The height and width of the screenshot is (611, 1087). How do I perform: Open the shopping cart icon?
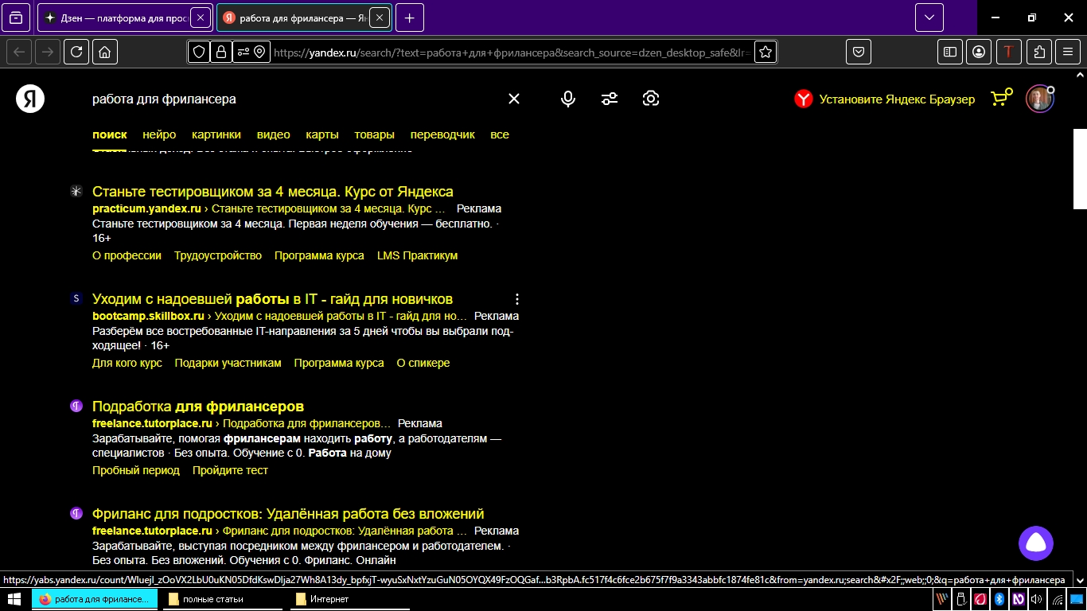point(1001,98)
